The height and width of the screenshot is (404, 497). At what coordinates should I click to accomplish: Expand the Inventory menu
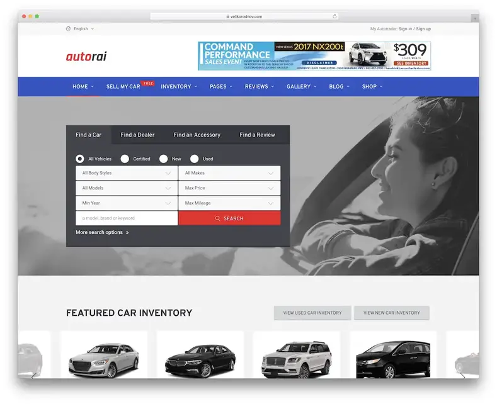(179, 86)
